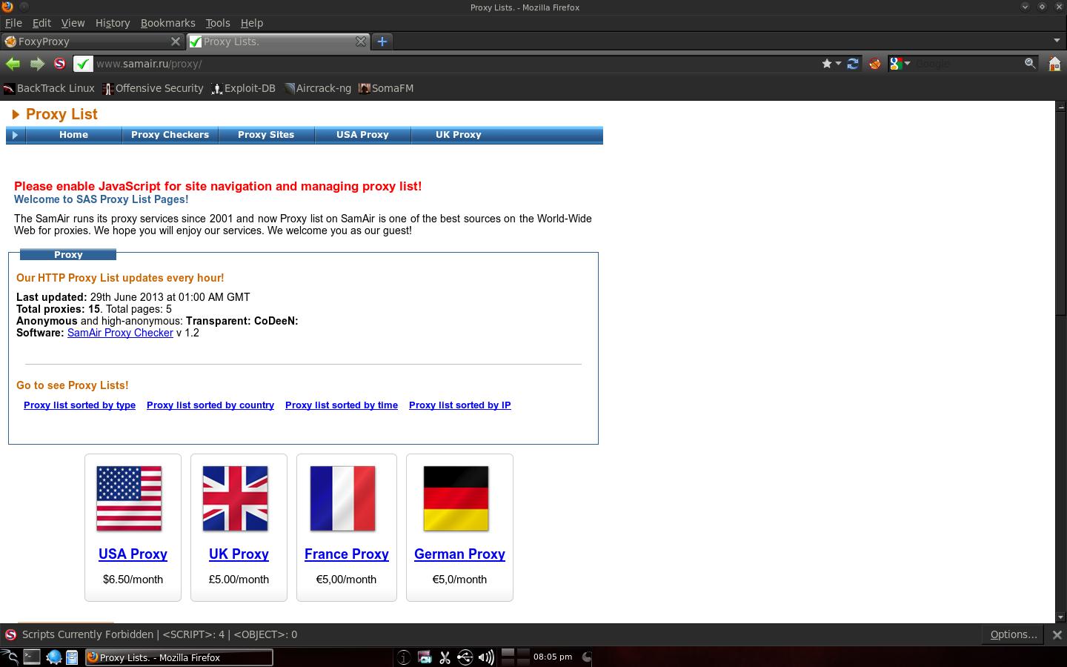This screenshot has width=1067, height=667.
Task: Follow the France Proxy link
Action: coord(347,554)
